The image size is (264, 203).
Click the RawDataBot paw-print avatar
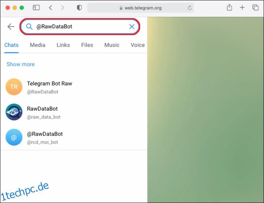tap(14, 112)
